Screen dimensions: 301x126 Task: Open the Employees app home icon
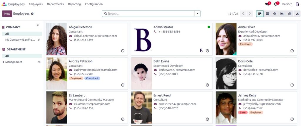point(4,4)
